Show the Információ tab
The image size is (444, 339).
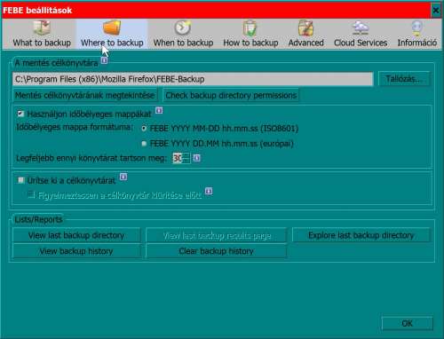coord(416,34)
